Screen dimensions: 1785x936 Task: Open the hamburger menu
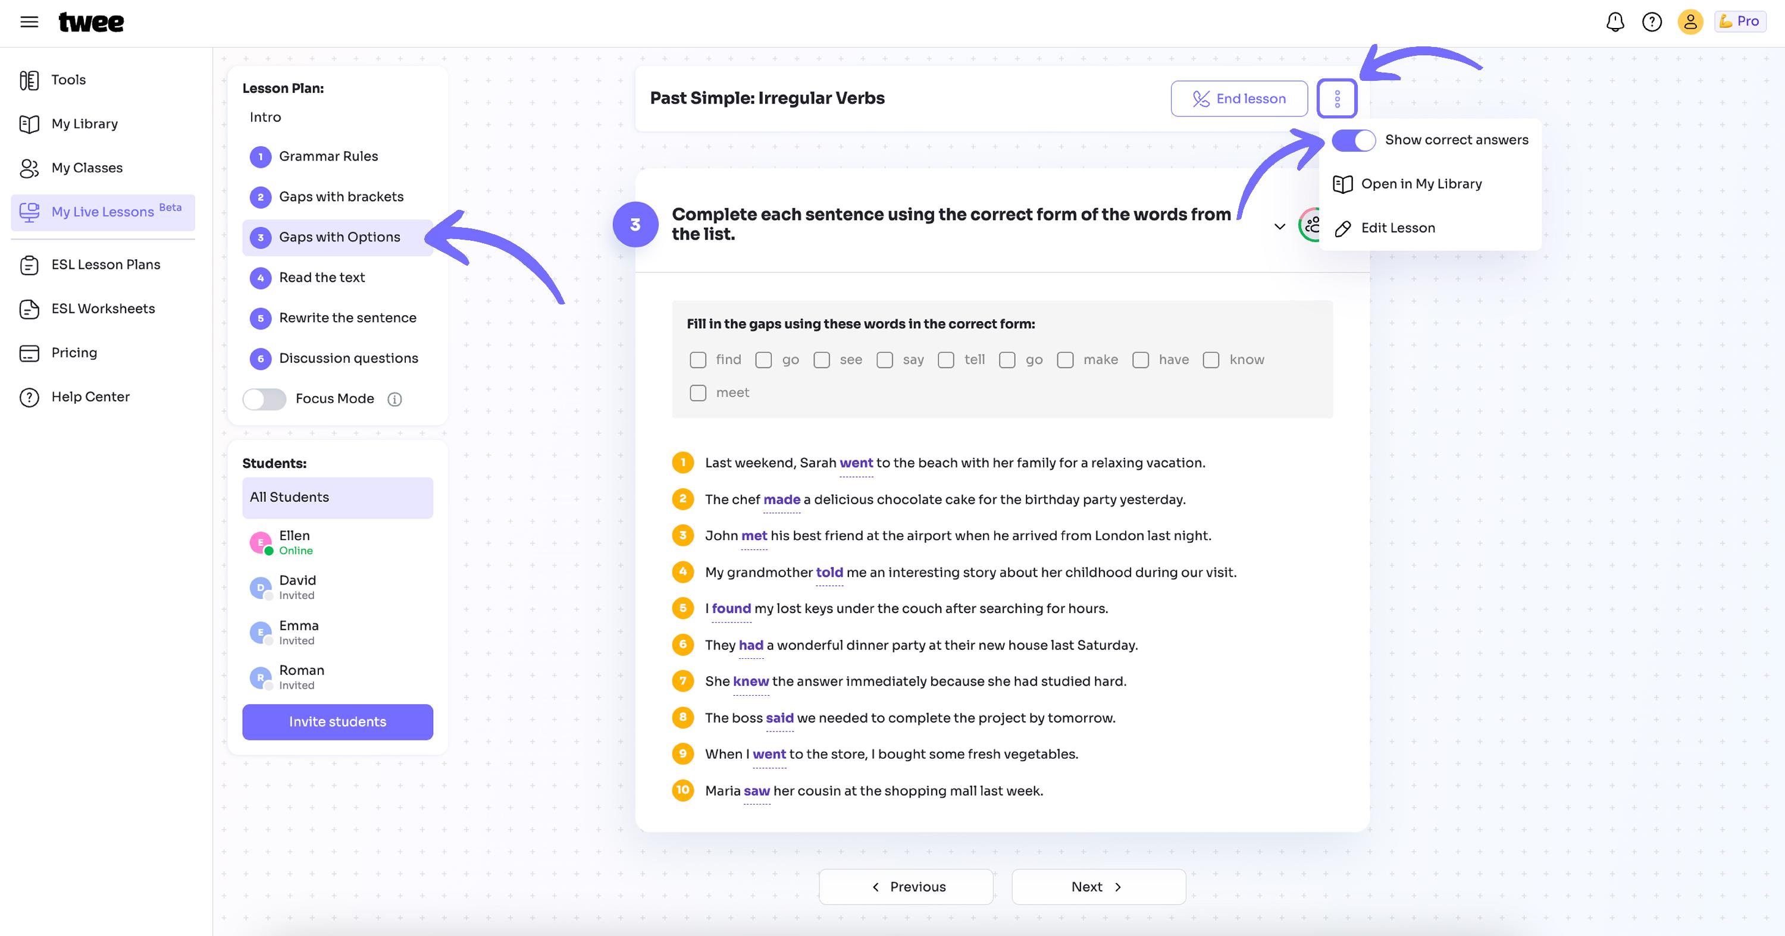(x=29, y=22)
